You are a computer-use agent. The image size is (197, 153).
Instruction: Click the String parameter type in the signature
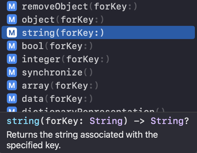106,121
